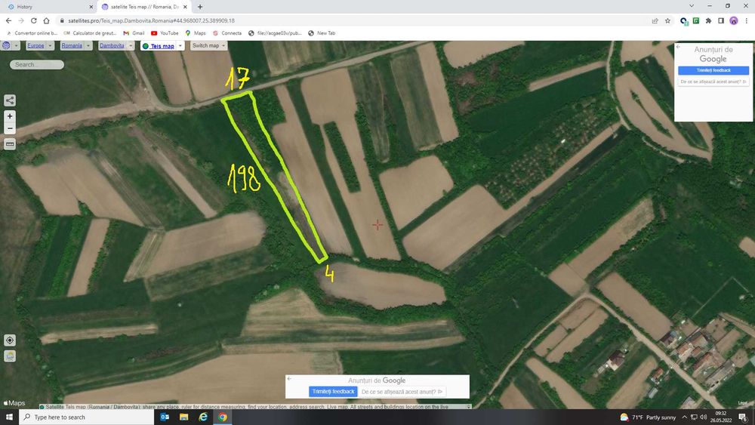Screen dimensions: 755x425
Task: Expand the Dambovita dropdown arrow
Action: point(130,46)
